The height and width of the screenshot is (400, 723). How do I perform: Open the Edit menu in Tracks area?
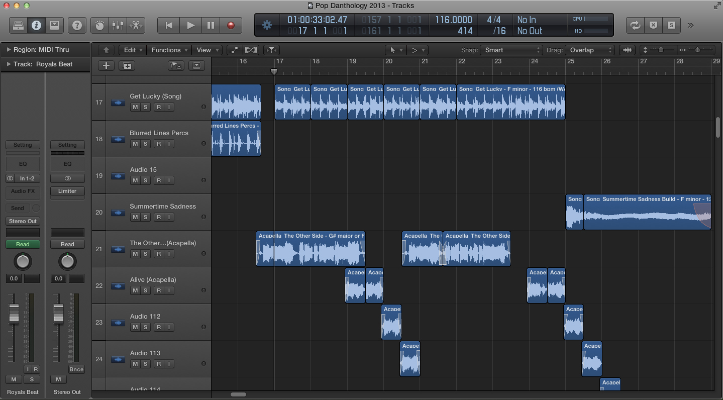tap(133, 50)
